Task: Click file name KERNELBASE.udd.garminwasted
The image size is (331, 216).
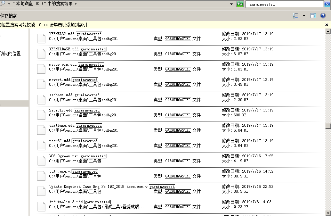Action: coord(78,49)
